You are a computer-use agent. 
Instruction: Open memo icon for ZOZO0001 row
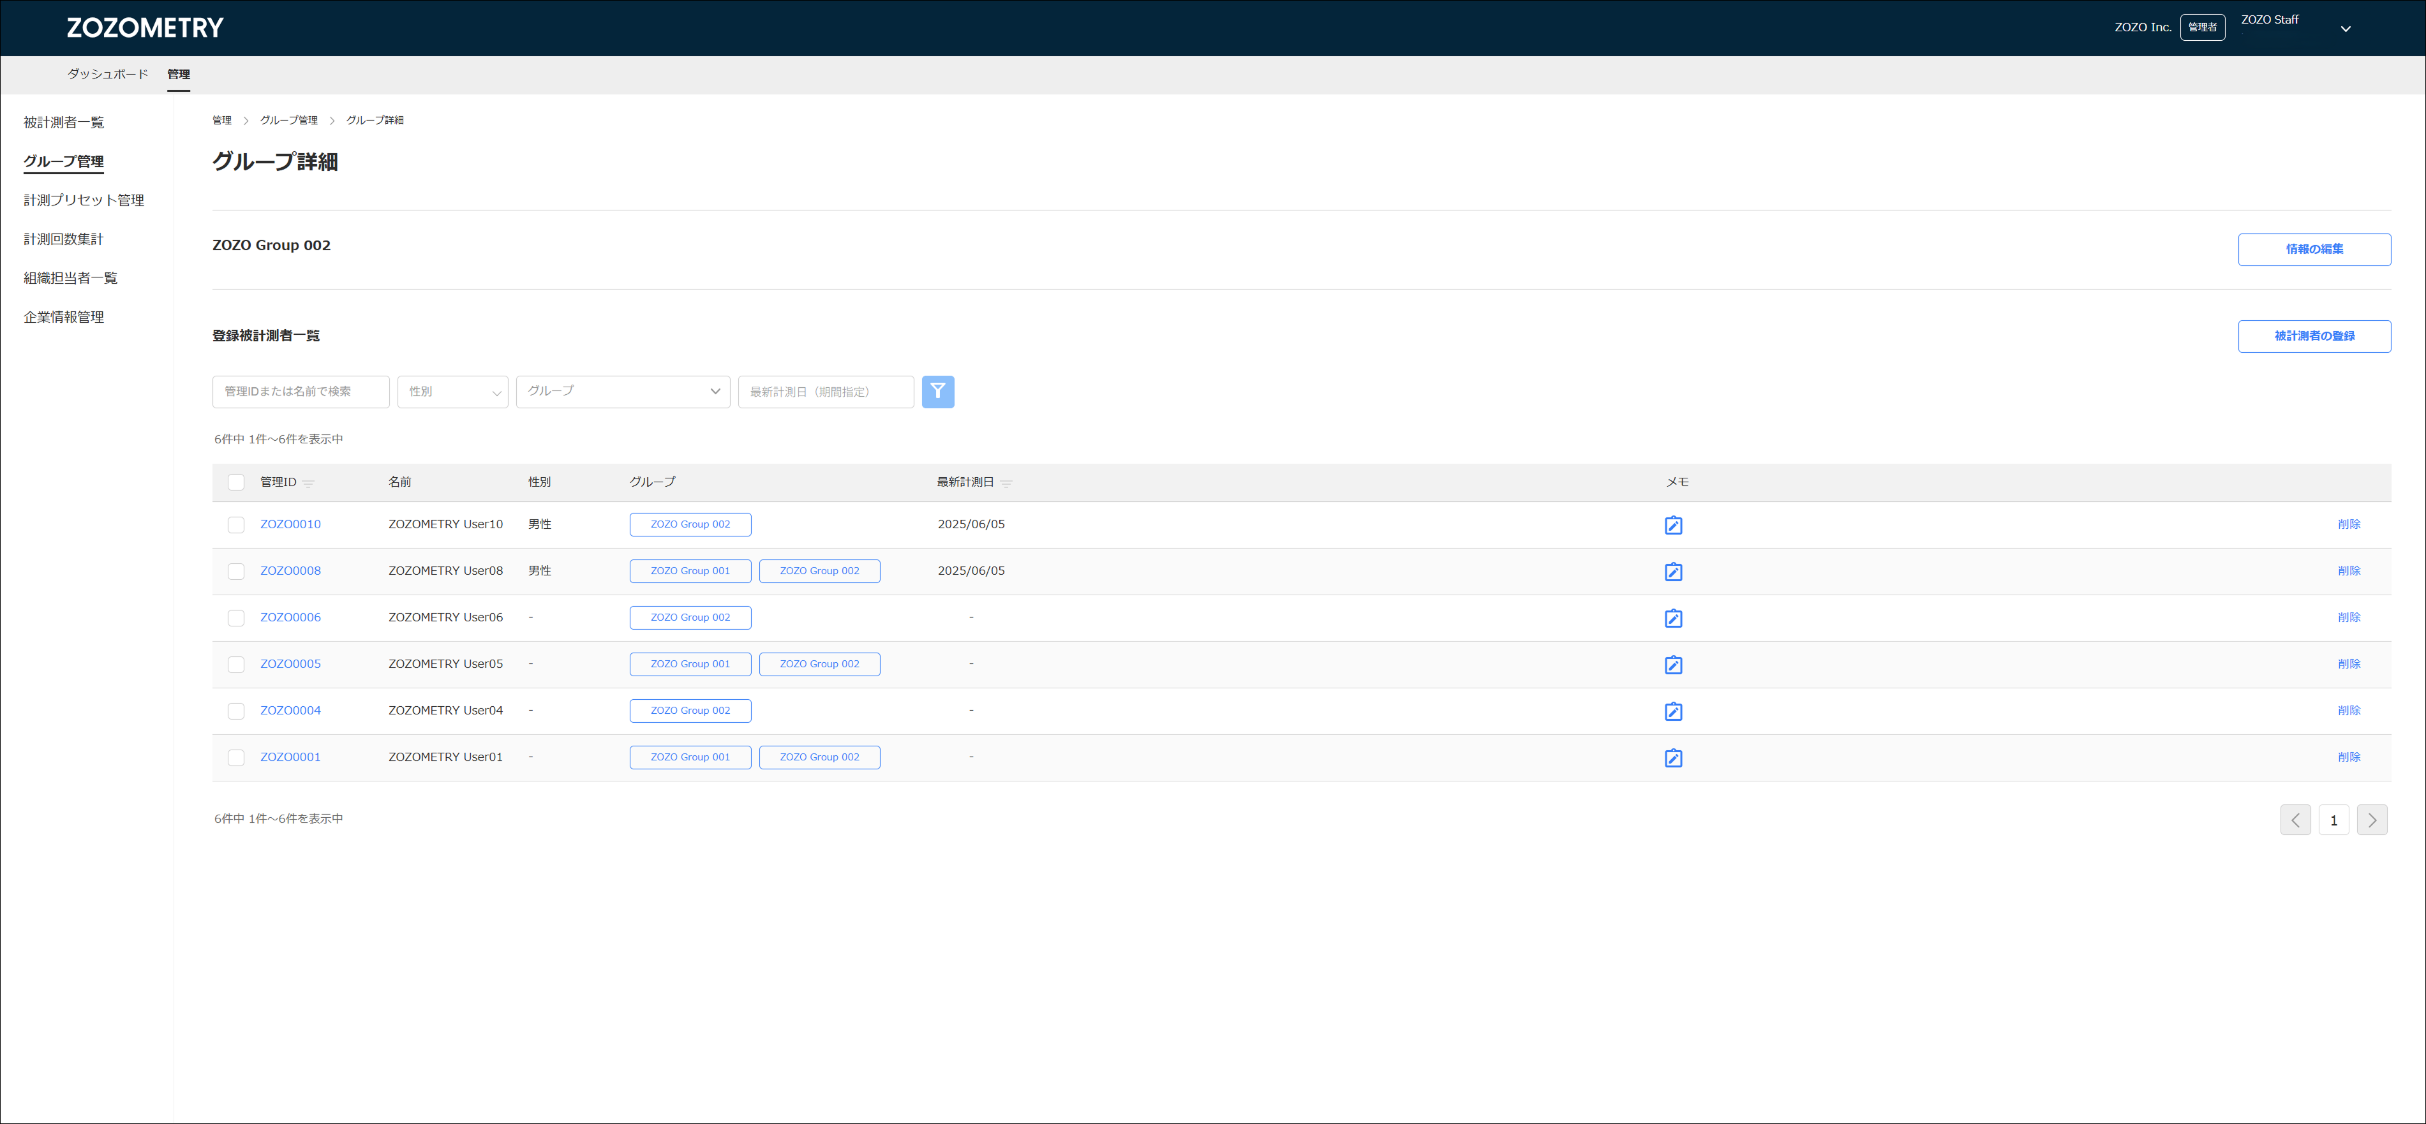point(1672,758)
